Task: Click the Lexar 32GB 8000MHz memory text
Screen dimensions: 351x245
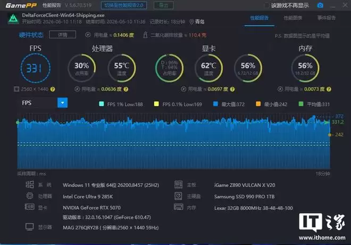Action: coord(253,208)
